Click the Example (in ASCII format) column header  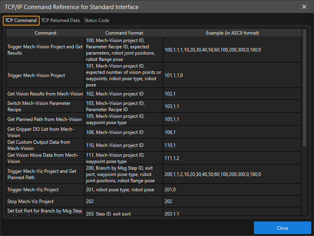[232, 33]
